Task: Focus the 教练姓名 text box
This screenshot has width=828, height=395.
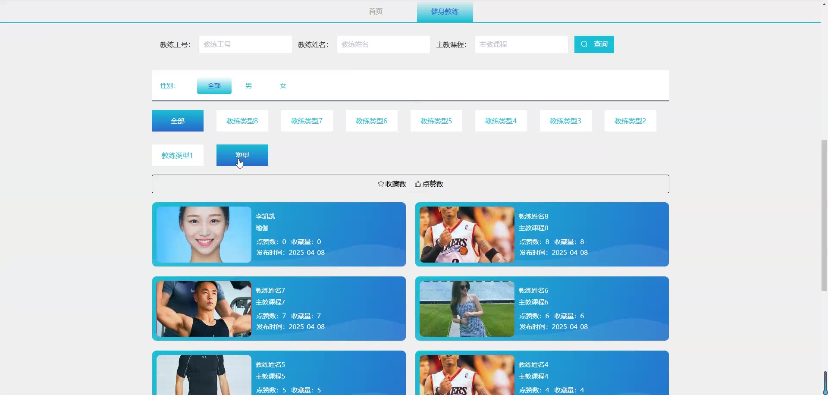Action: coord(383,44)
